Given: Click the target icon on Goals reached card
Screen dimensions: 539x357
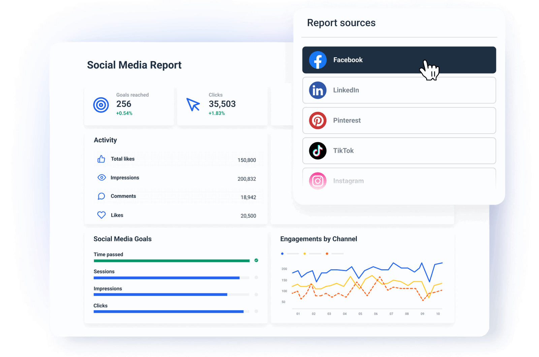Looking at the screenshot, I should 101,105.
